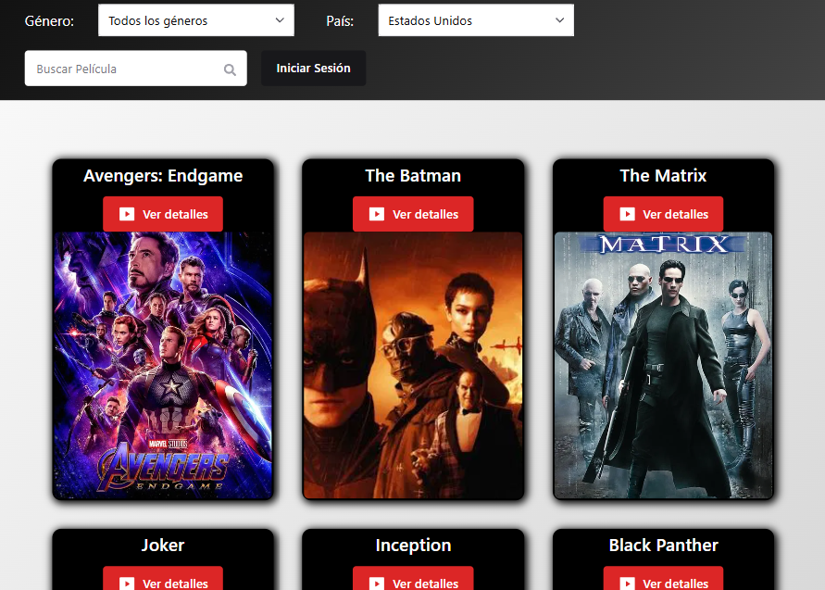Click play icon on Joker button
825x590 pixels.
(x=126, y=583)
